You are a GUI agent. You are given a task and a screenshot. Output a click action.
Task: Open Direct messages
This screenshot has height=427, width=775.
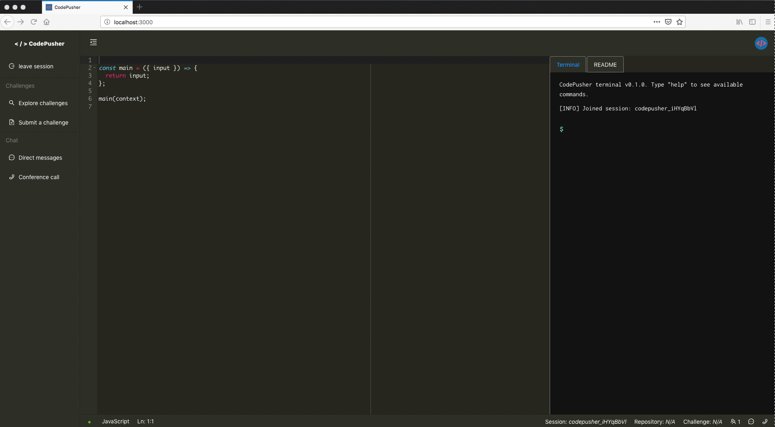40,158
